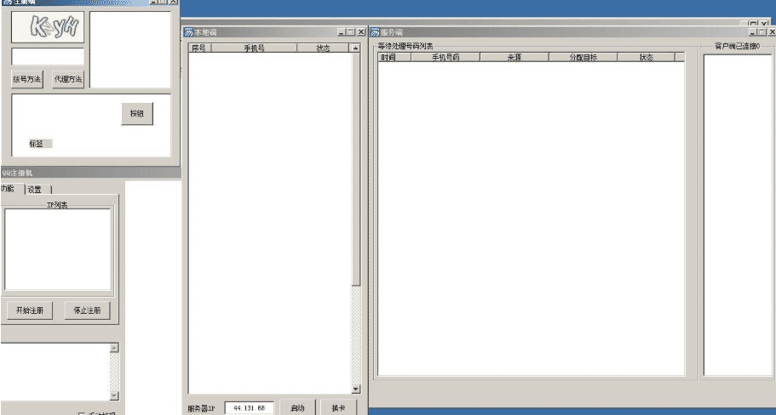Click the captcha text input box

coord(48,57)
